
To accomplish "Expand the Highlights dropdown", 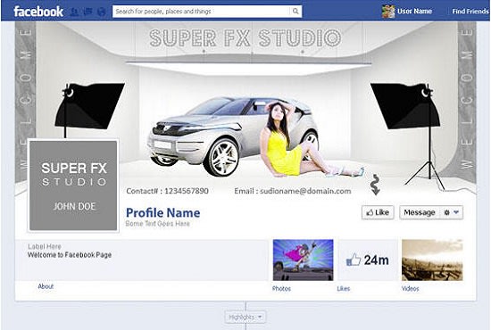I will [245, 318].
